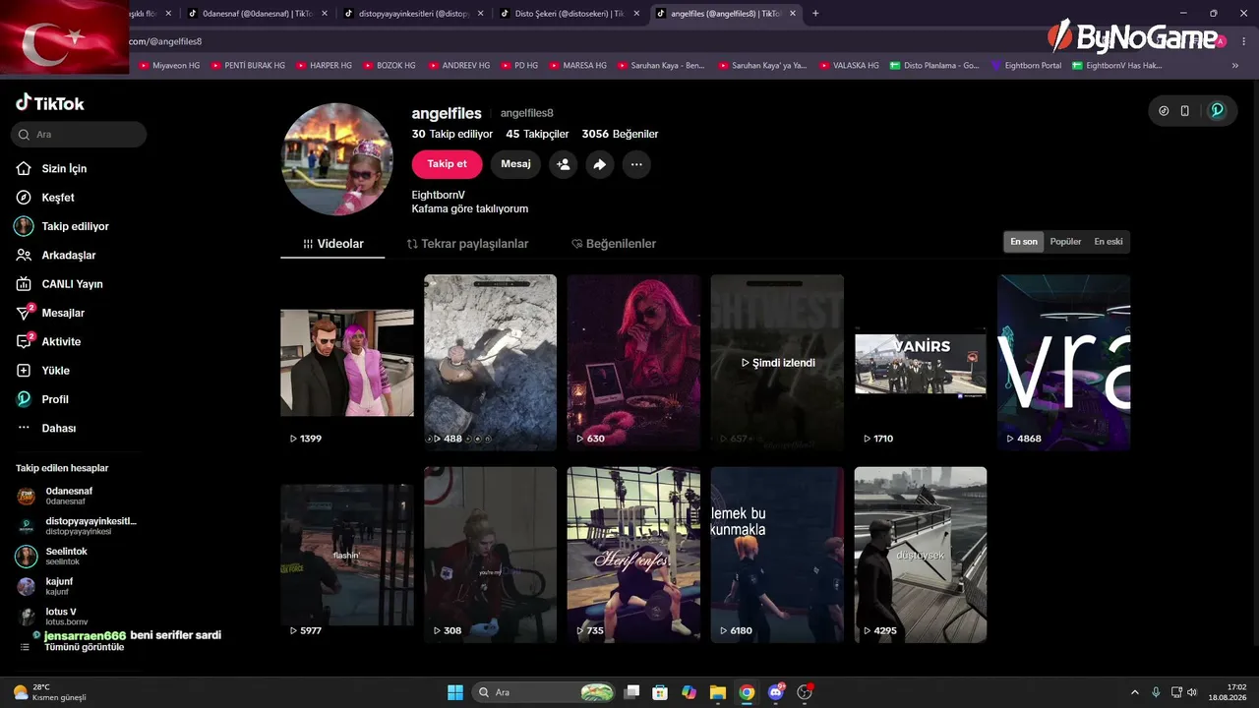Viewport: 1259px width, 708px height.
Task: Follow angelfiles with Takip et
Action: click(447, 164)
